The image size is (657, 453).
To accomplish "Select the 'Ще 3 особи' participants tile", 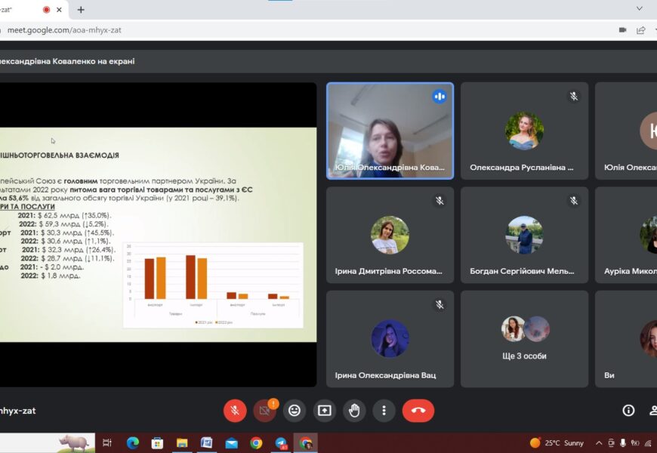I will pos(524,339).
